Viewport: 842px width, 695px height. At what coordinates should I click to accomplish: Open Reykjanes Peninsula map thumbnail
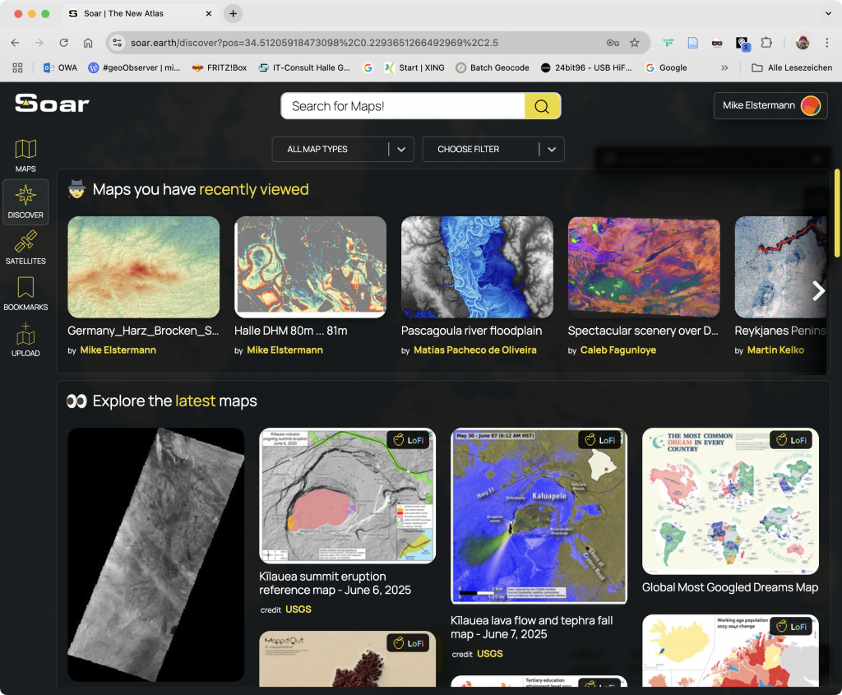pos(780,267)
